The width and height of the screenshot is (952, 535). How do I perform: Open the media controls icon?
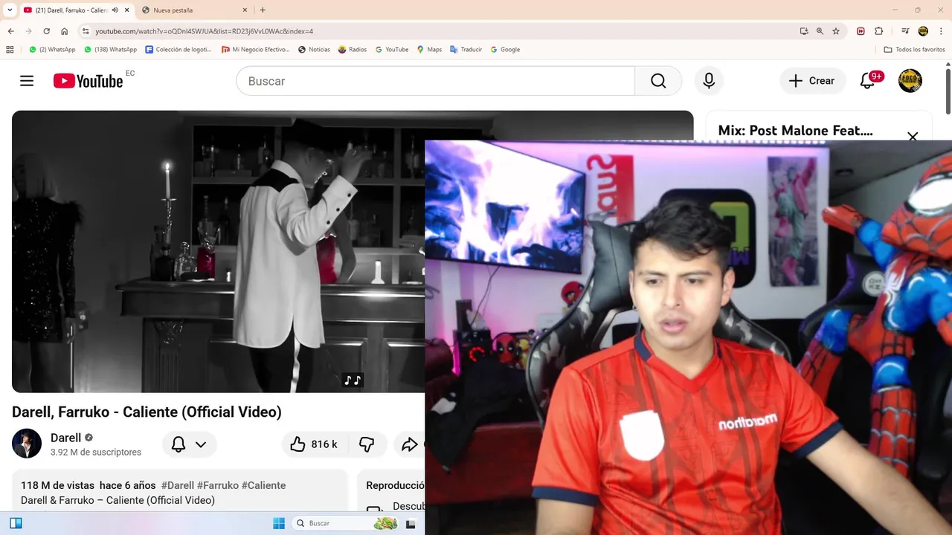coord(905,31)
